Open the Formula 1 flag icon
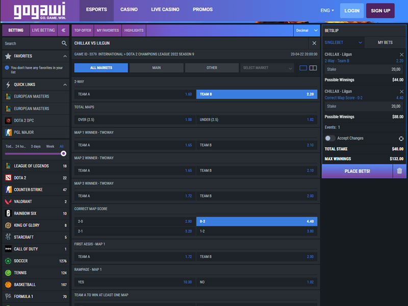Viewport: 408px width, 306px height. click(8, 296)
